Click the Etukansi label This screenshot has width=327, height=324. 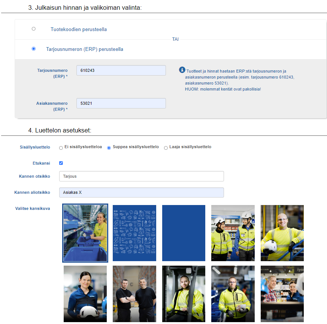41,163
